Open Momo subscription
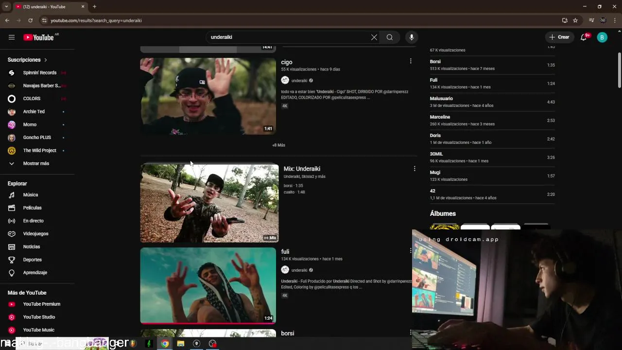622x350 pixels. click(37, 124)
